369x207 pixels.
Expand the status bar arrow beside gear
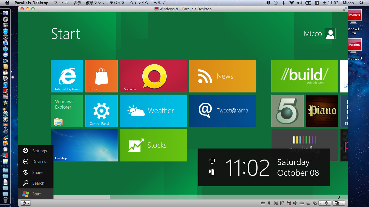320,203
